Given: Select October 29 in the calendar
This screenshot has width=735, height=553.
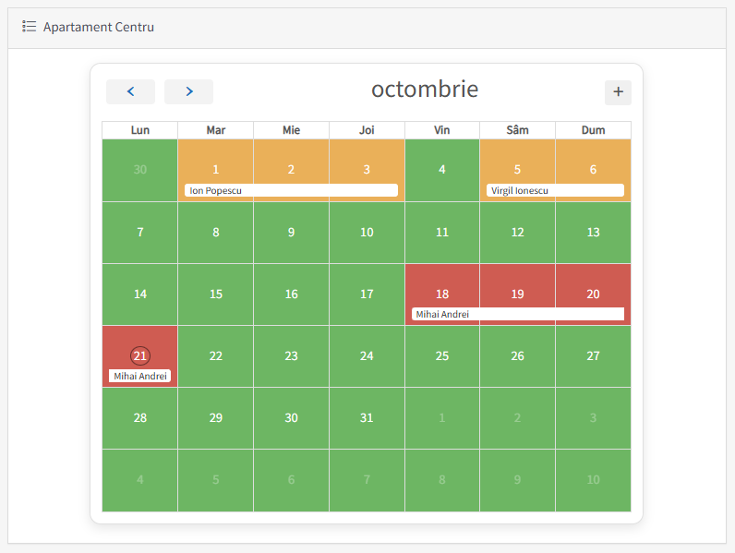Looking at the screenshot, I should coord(216,418).
